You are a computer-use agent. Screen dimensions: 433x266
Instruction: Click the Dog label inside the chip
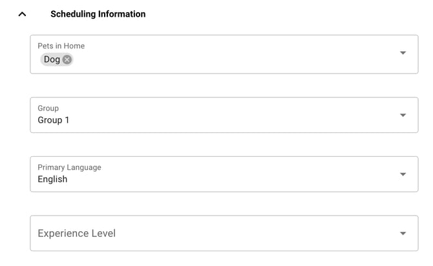[x=52, y=59]
